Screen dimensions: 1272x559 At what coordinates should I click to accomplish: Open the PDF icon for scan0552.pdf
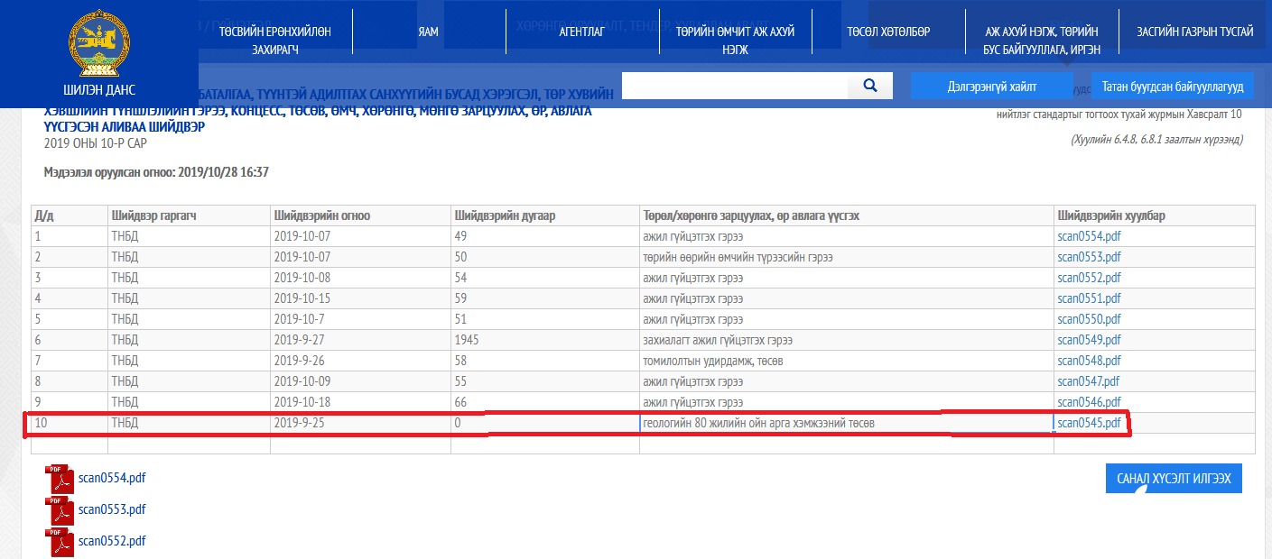pos(60,542)
